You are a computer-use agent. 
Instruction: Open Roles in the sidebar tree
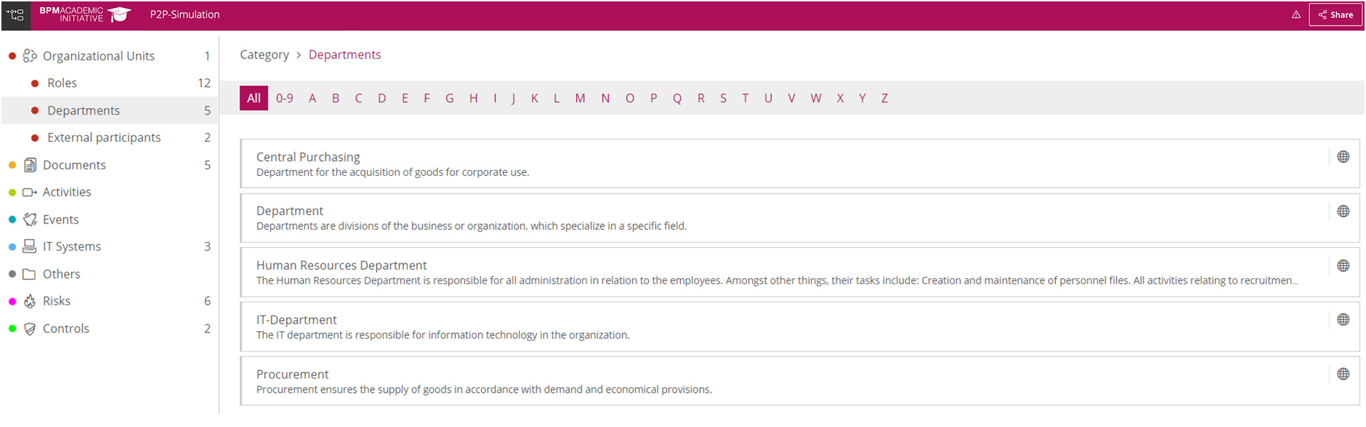coord(62,83)
